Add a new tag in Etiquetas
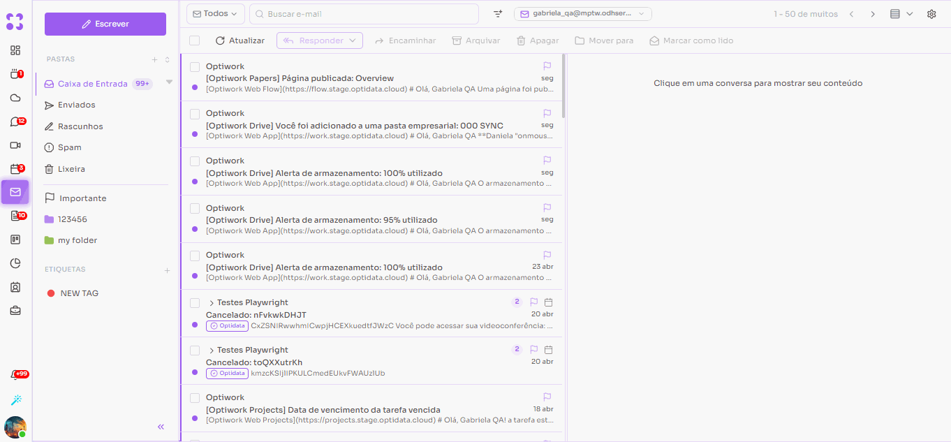 [x=167, y=270]
